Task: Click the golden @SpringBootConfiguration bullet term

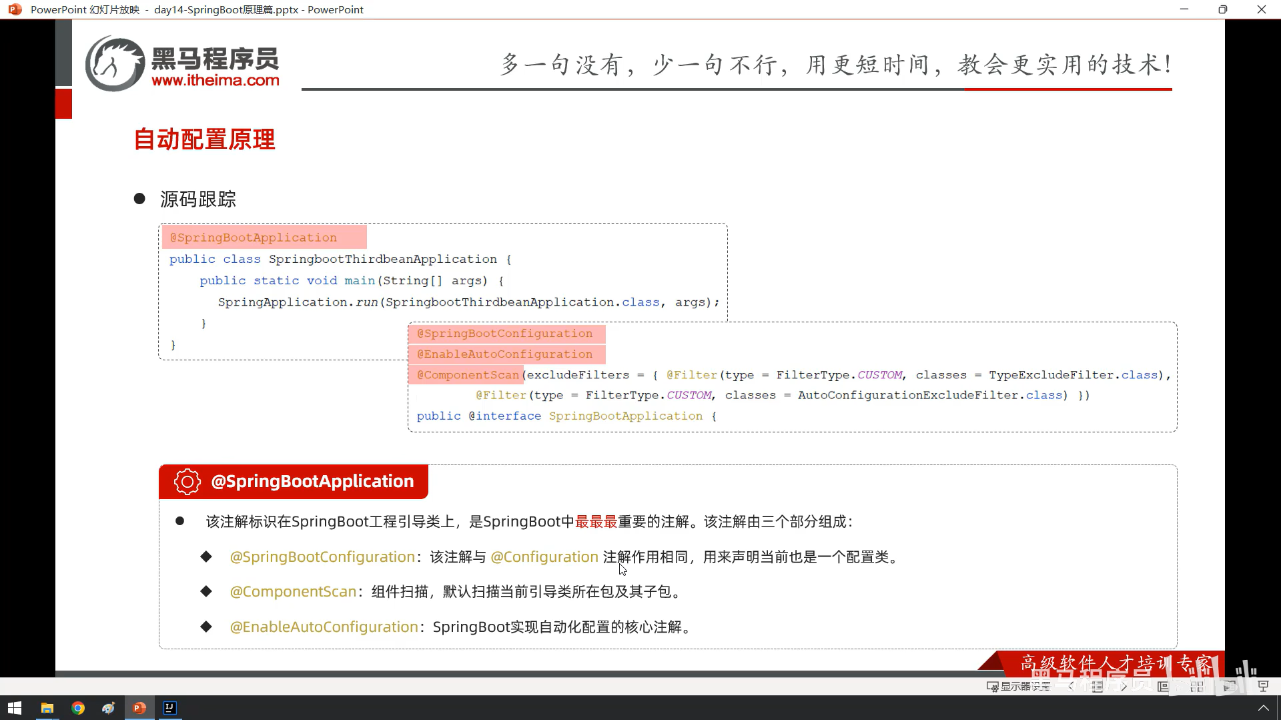Action: (322, 557)
